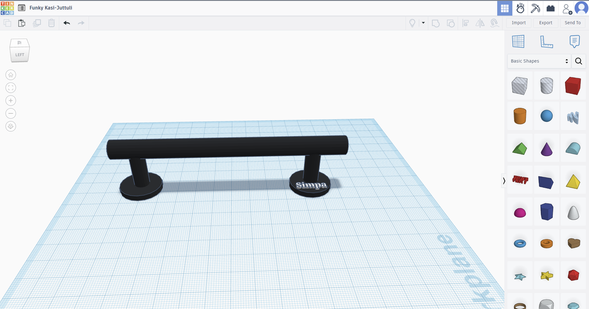The width and height of the screenshot is (589, 309).
Task: Mirror the selected shape
Action: (480, 23)
